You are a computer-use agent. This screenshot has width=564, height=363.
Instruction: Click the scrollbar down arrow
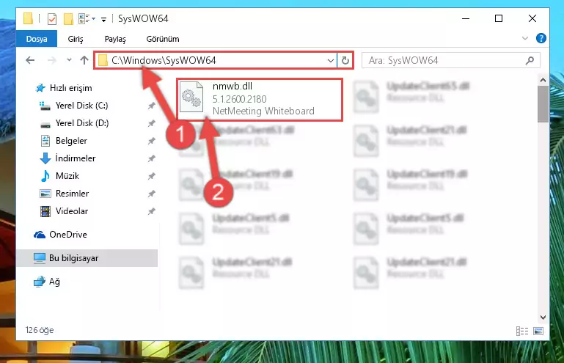pyautogui.click(x=543, y=318)
